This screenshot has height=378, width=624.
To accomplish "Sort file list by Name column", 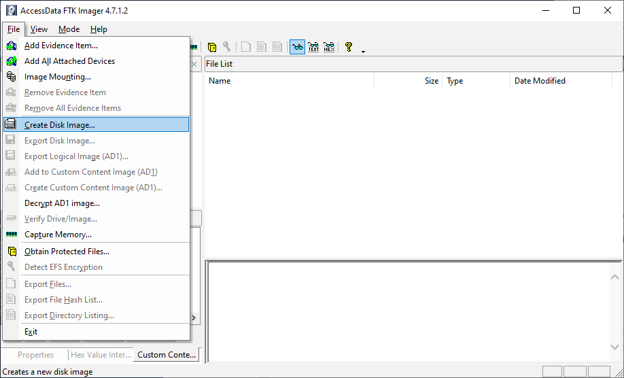I will click(x=290, y=81).
